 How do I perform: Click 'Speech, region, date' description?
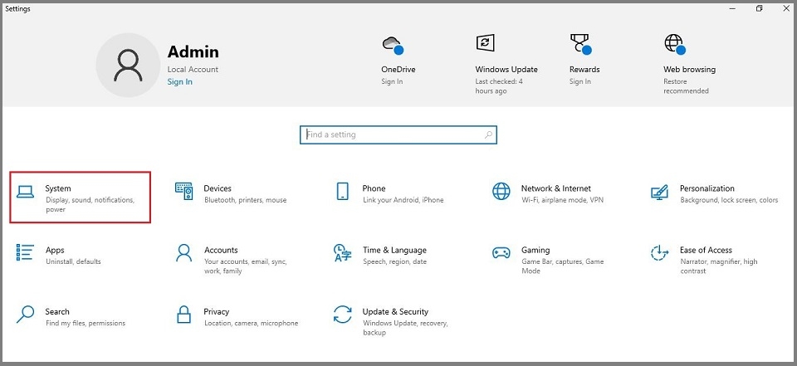(x=395, y=261)
